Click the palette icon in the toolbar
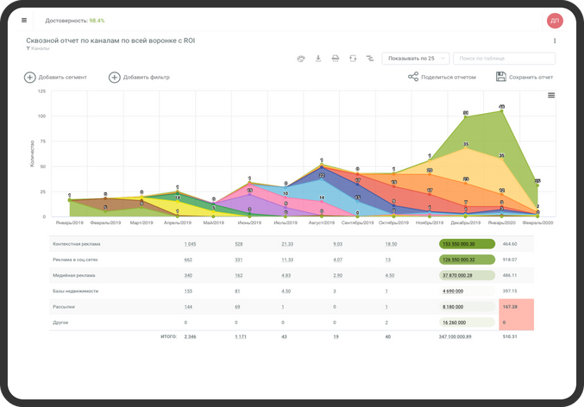The width and height of the screenshot is (584, 407). [x=300, y=59]
